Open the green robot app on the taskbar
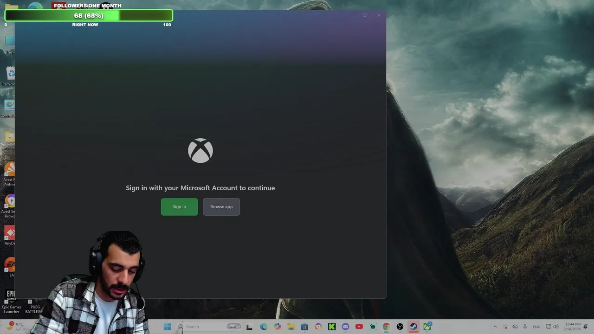Screen dimensions: 594x334 pos(373,327)
